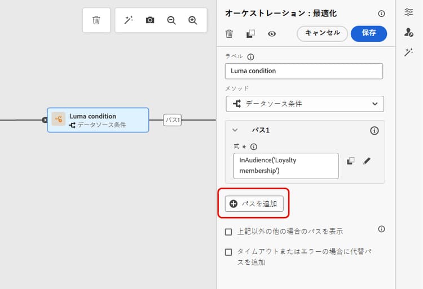Viewport: 423px width, 289px height.
Task: Enable タイムアウトまたはエラーの場合に代替パスを追加 checkbox
Action: pos(228,252)
